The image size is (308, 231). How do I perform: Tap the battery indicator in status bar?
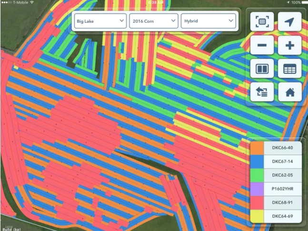[x=300, y=2]
